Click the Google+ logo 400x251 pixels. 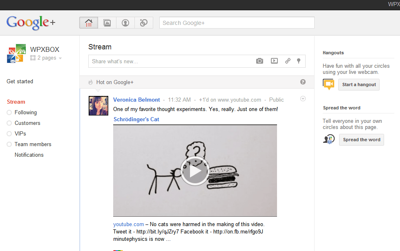[31, 22]
